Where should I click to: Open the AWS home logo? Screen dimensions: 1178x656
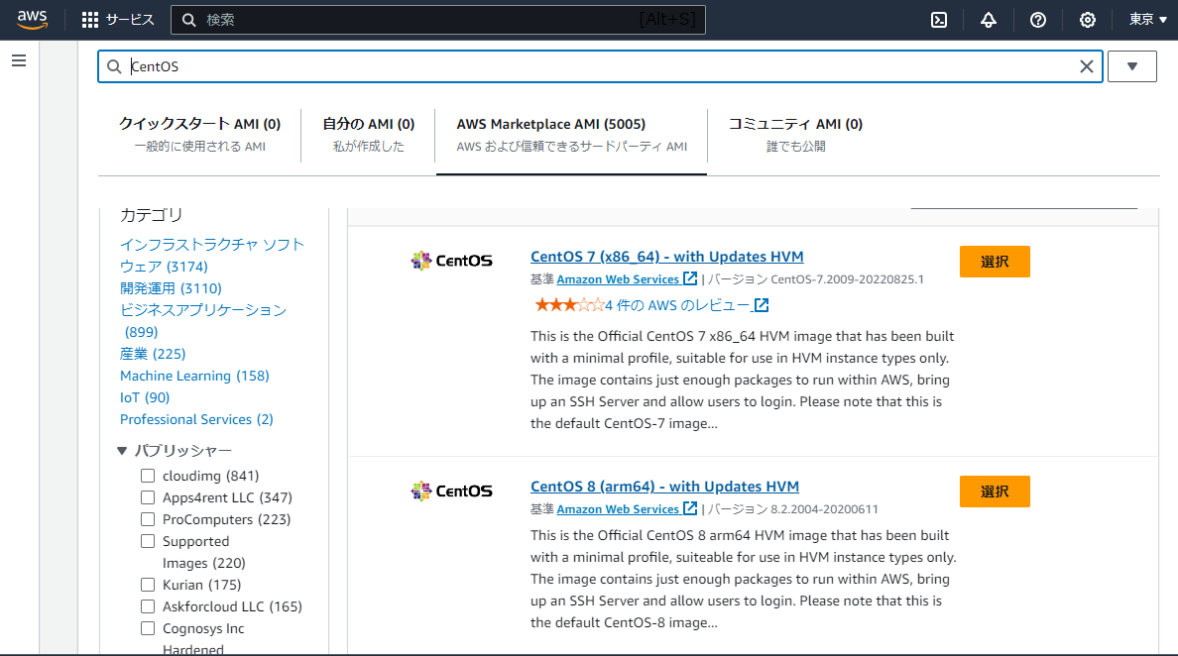(x=33, y=20)
